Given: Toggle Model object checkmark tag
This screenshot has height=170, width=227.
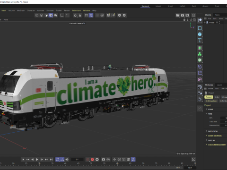Looking at the screenshot, I should click(x=217, y=23).
